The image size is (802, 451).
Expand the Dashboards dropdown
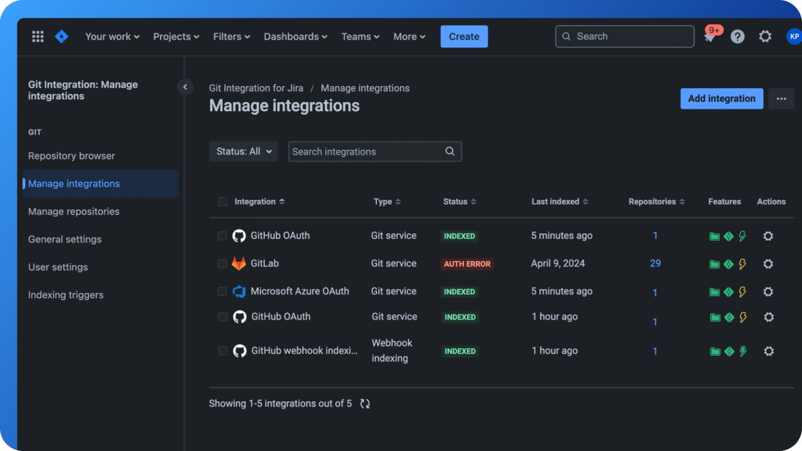296,37
